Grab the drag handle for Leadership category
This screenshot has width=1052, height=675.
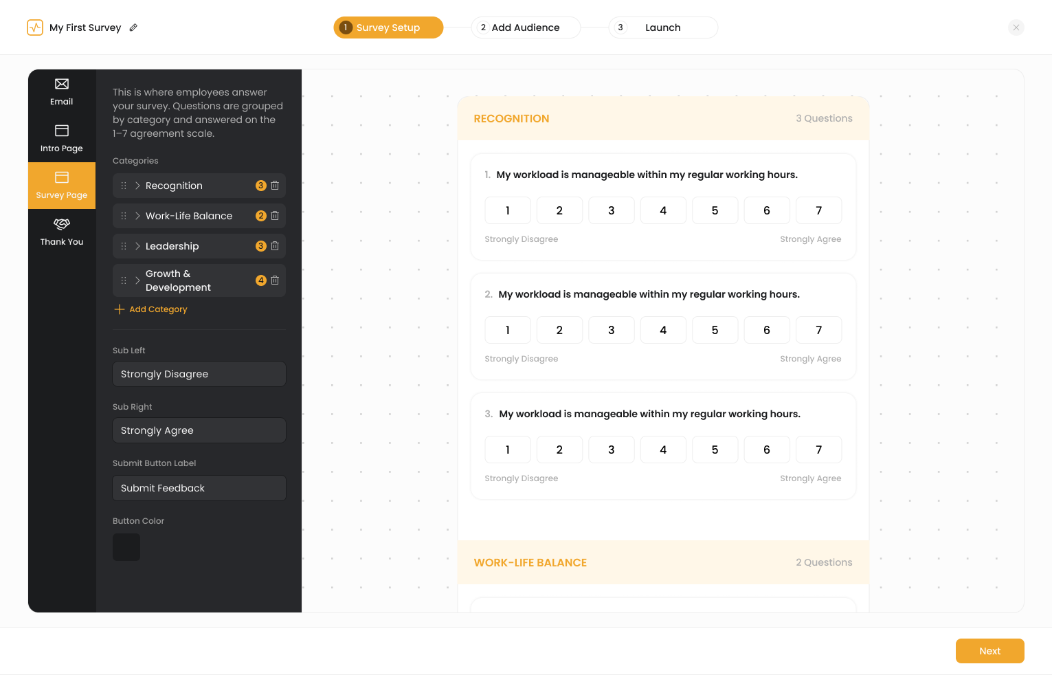[124, 246]
